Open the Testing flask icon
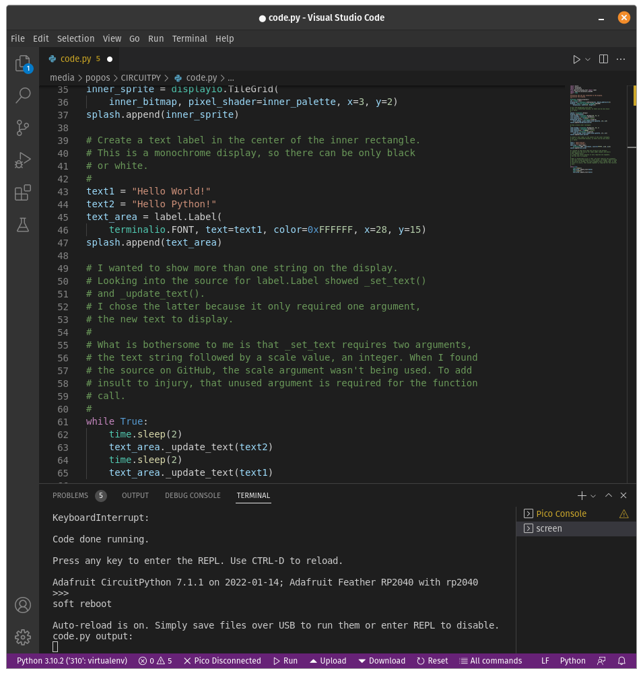The width and height of the screenshot is (643, 675). [x=23, y=225]
